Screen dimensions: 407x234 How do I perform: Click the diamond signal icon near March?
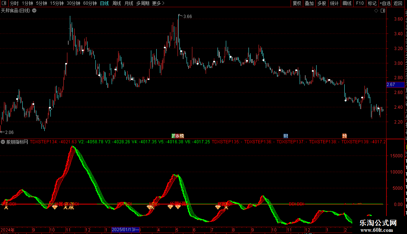coord(149,207)
